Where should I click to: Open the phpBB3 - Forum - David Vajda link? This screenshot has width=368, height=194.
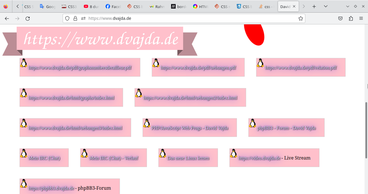coord(286,127)
